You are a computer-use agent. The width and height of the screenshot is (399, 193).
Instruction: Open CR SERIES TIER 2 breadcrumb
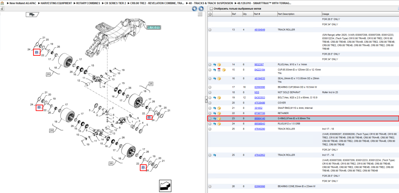(115, 3)
